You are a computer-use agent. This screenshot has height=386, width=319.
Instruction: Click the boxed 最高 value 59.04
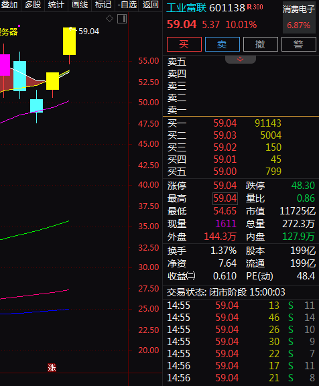point(225,198)
